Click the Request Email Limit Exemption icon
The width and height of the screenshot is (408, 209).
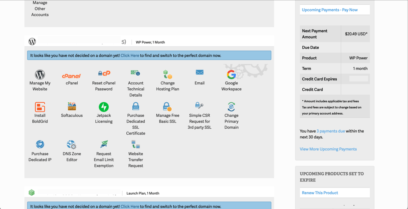coord(104,144)
